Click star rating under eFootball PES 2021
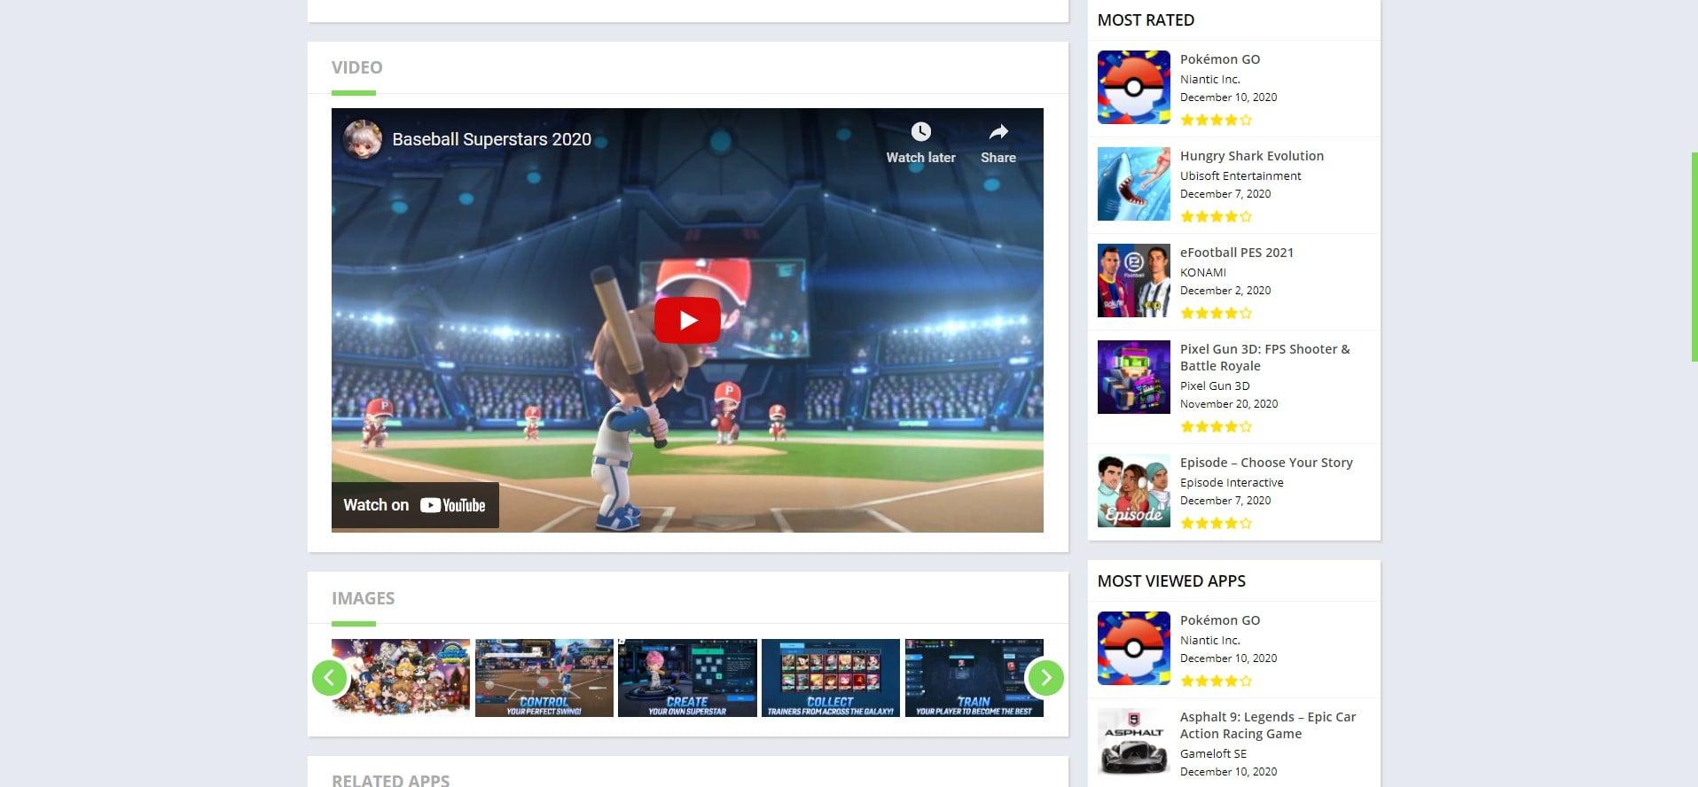 [x=1217, y=313]
